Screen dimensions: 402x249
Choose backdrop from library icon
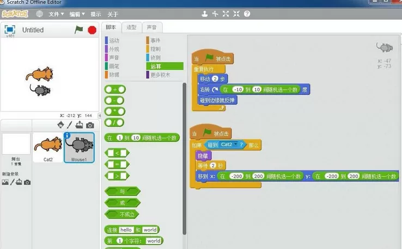point(5,182)
